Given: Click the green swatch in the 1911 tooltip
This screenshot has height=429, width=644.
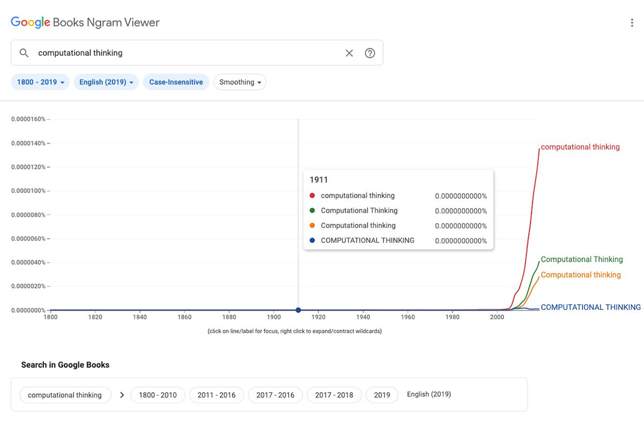Looking at the screenshot, I should point(312,211).
